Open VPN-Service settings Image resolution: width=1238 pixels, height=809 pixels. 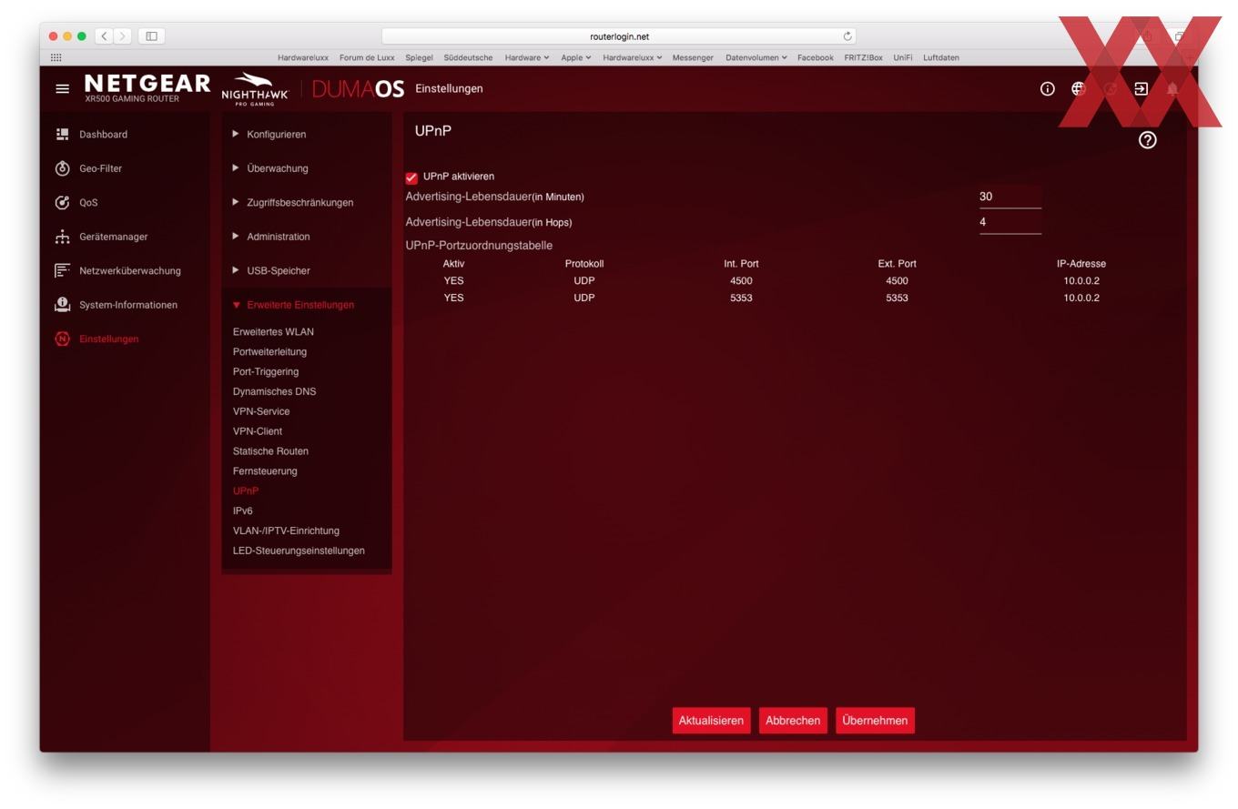261,411
